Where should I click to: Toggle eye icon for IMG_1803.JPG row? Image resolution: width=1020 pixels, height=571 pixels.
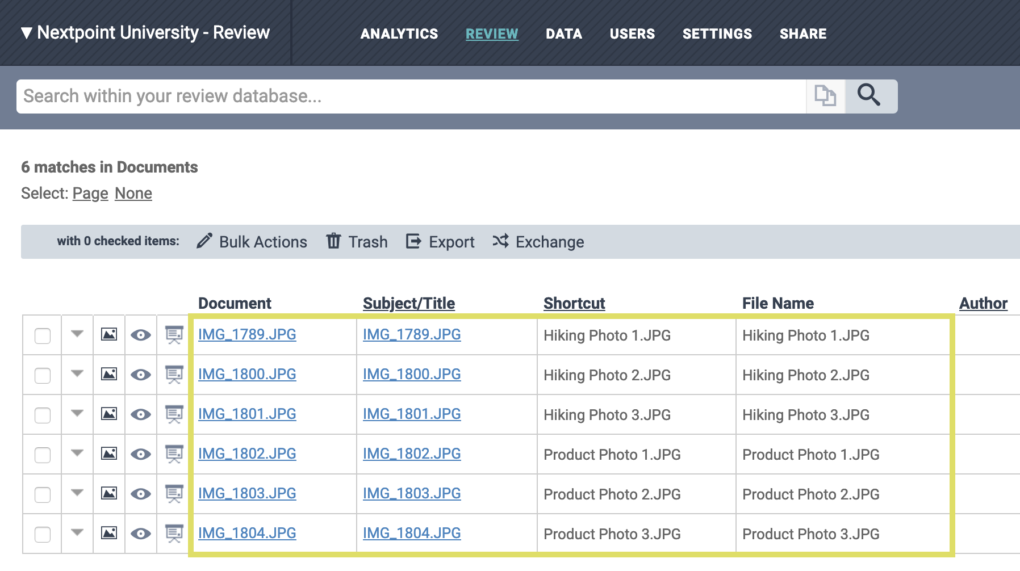[141, 494]
